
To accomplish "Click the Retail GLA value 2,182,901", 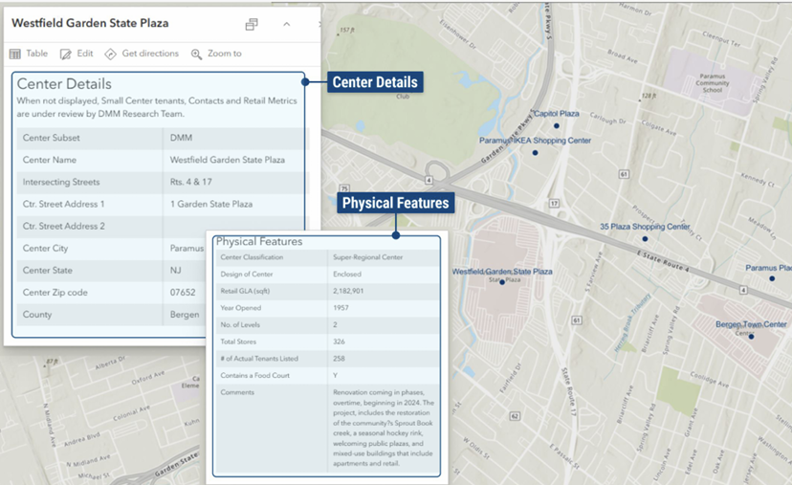I will [x=348, y=291].
